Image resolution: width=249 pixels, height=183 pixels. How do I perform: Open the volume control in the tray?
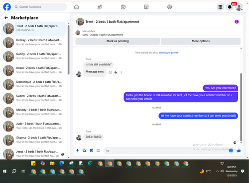tap(222, 171)
